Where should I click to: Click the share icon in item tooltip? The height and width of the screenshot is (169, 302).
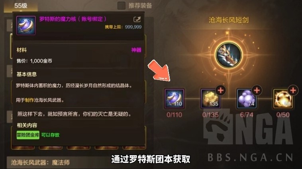137,19
